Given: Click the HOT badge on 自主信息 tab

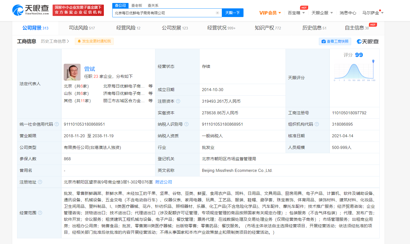Looking at the screenshot, I should click(373, 25).
